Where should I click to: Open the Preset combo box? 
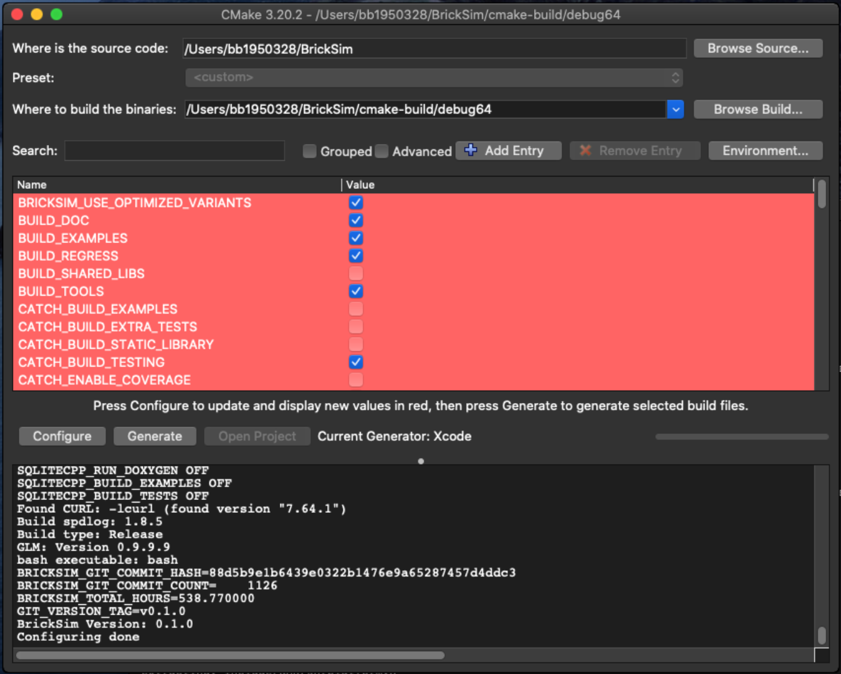pos(434,77)
